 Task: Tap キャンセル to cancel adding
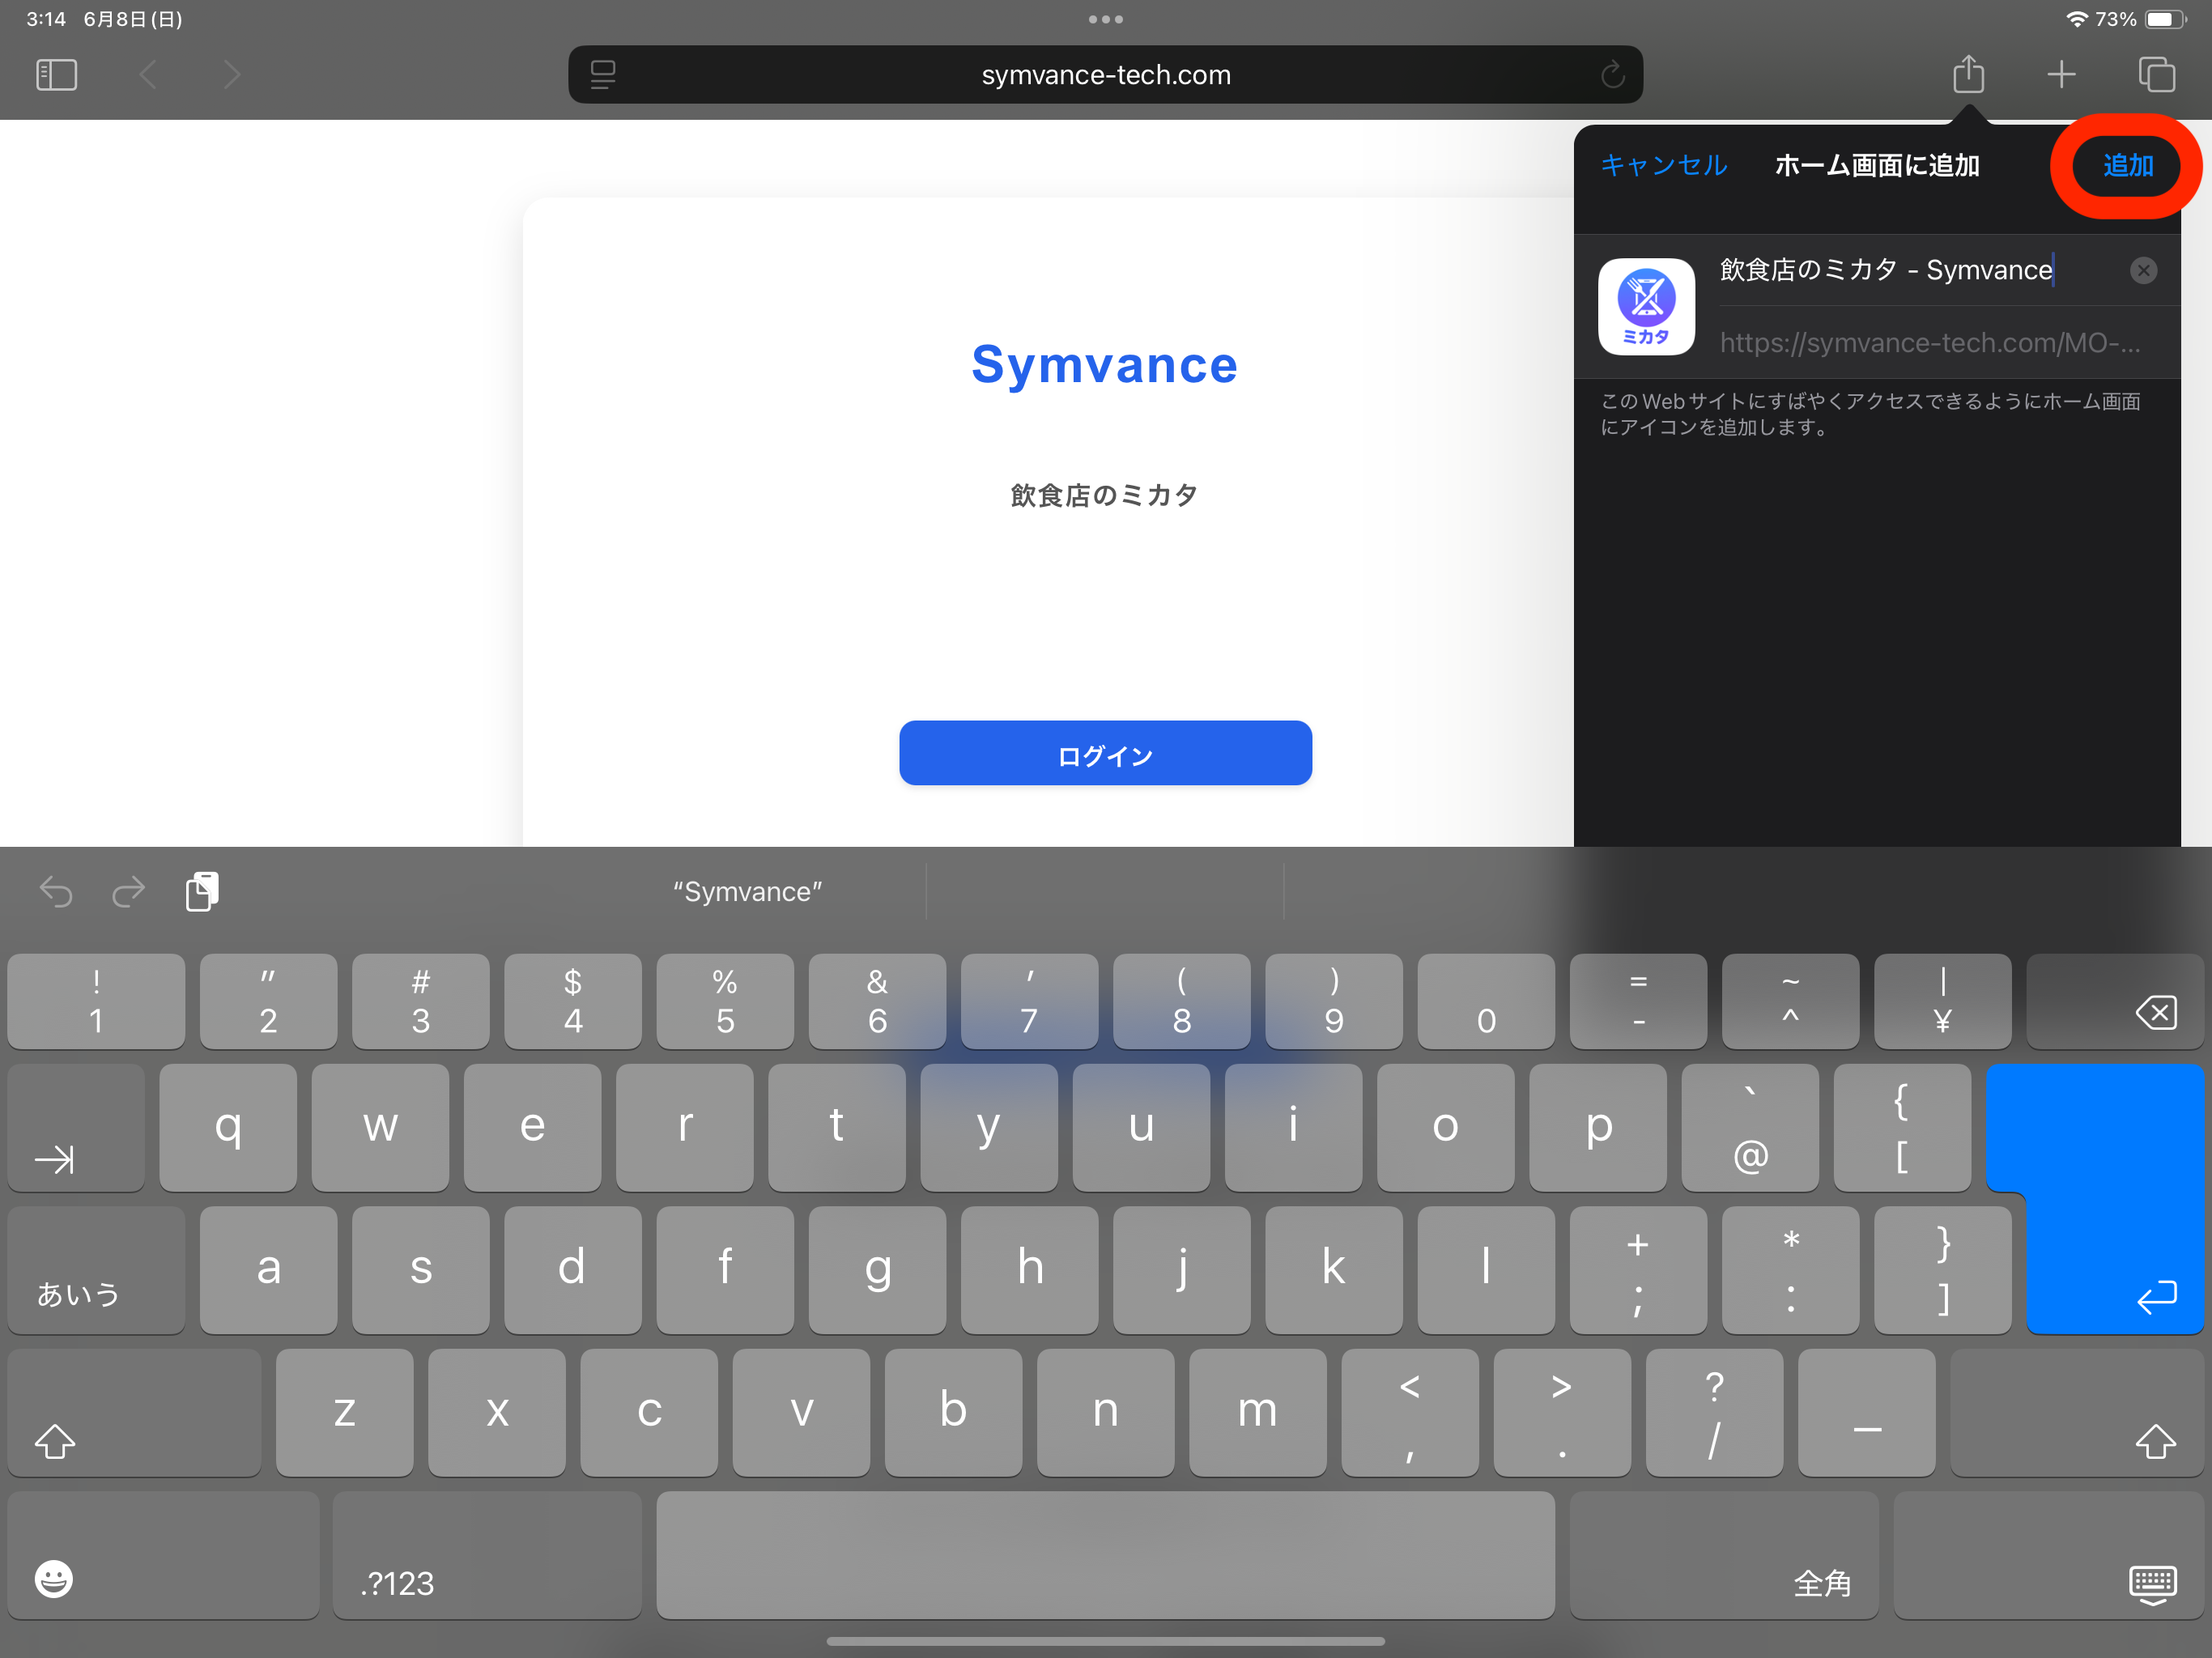coord(1663,165)
